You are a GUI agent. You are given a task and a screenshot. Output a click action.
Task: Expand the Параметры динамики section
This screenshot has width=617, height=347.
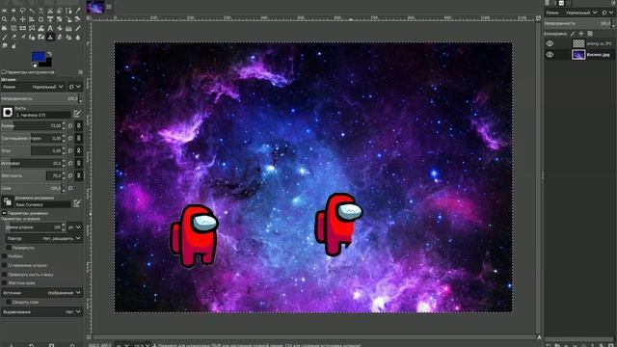pos(4,213)
